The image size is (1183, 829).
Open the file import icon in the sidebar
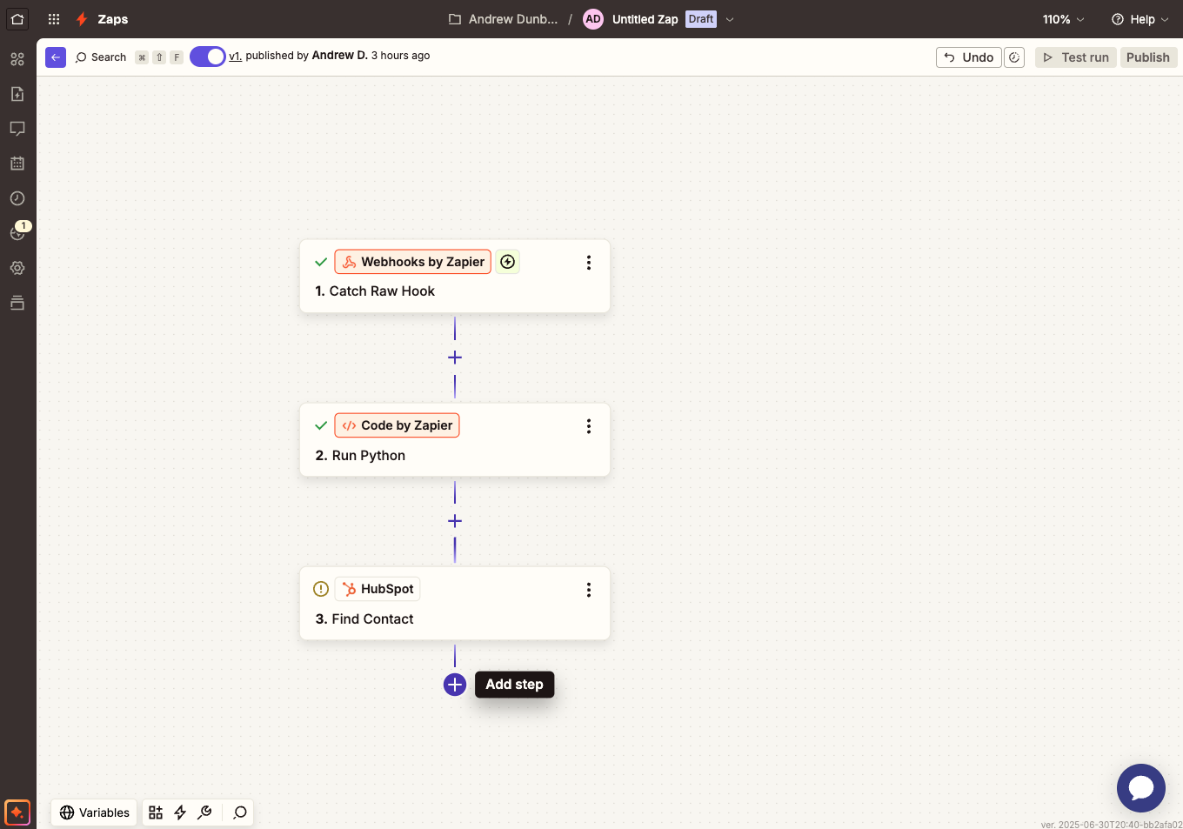click(17, 94)
